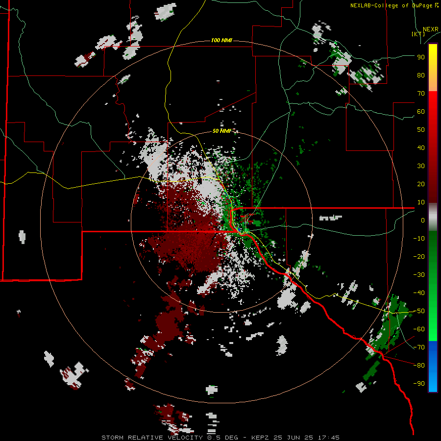The width and height of the screenshot is (441, 441).
Task: Click the 'KEPZ' station identifier in the caption
Action: click(x=261, y=438)
